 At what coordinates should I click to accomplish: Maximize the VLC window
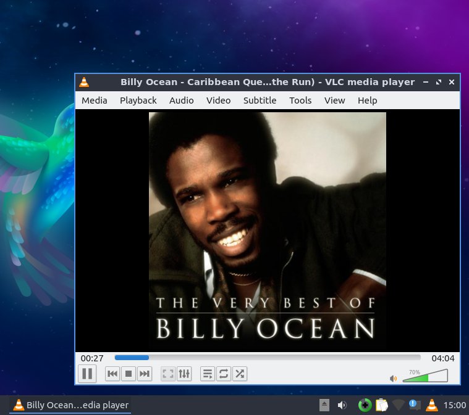439,82
